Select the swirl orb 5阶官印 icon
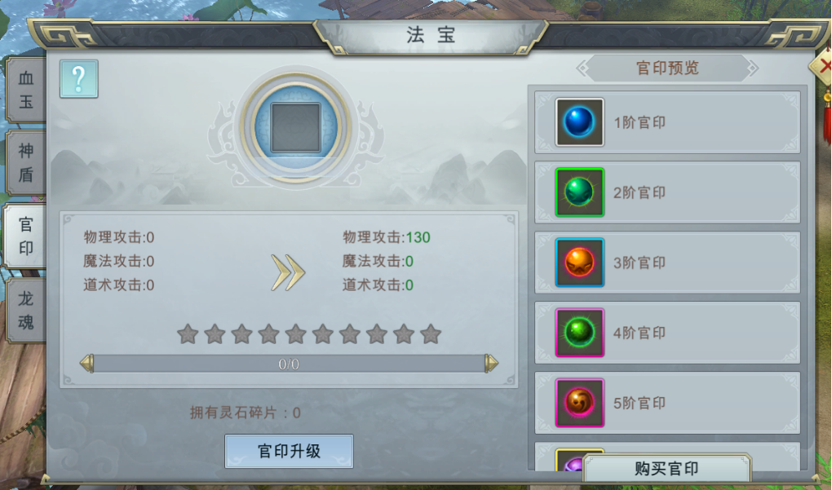This screenshot has width=832, height=490. click(579, 403)
